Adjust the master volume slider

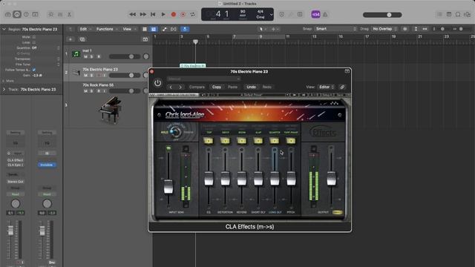[382, 15]
